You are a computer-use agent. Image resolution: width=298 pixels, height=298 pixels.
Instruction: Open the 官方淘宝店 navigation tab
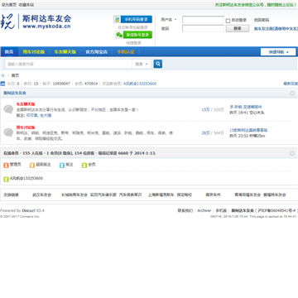pyautogui.click(x=96, y=52)
